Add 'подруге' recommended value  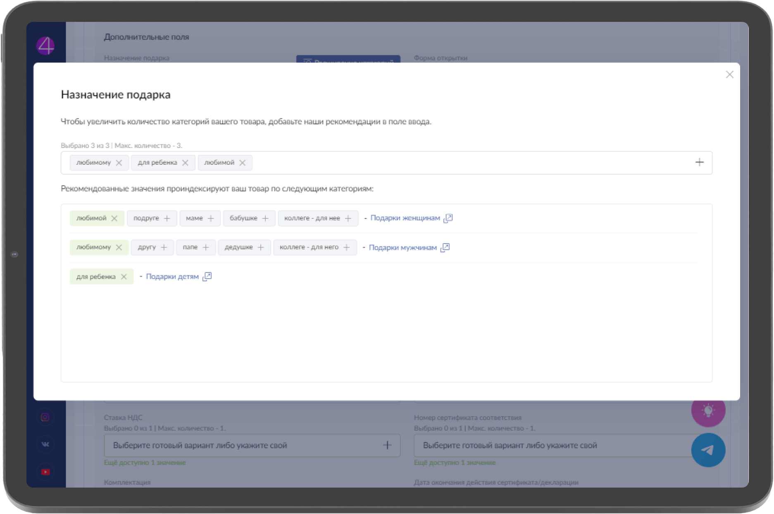click(x=167, y=218)
